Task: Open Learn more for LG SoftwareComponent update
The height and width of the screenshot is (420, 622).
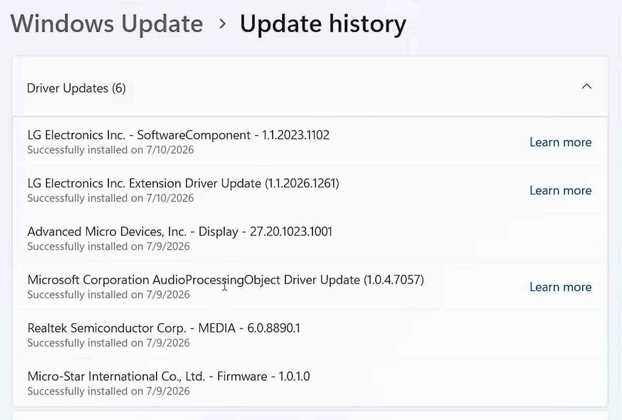Action: coord(560,142)
